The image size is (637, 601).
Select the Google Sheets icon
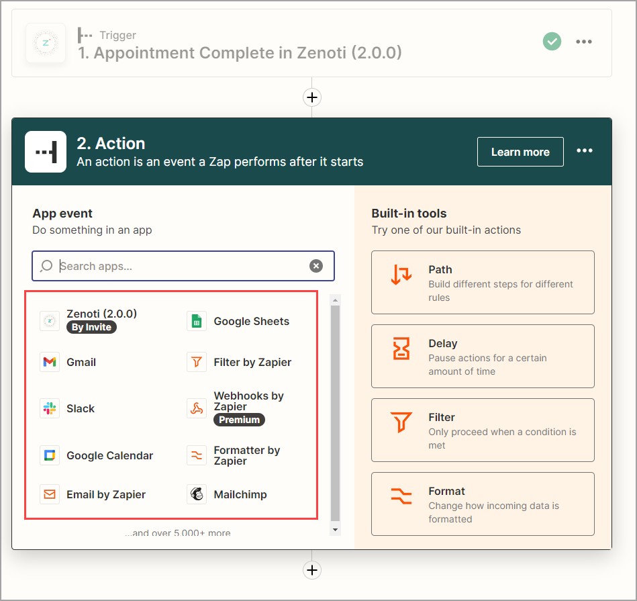(197, 321)
